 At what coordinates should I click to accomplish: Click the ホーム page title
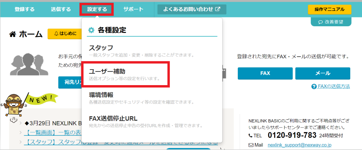(x=30, y=34)
